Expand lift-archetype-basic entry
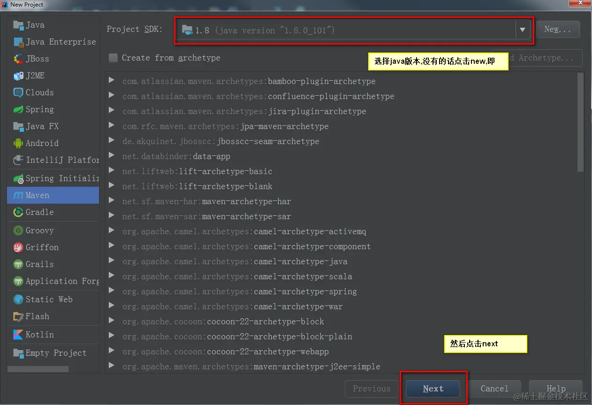 pos(111,171)
